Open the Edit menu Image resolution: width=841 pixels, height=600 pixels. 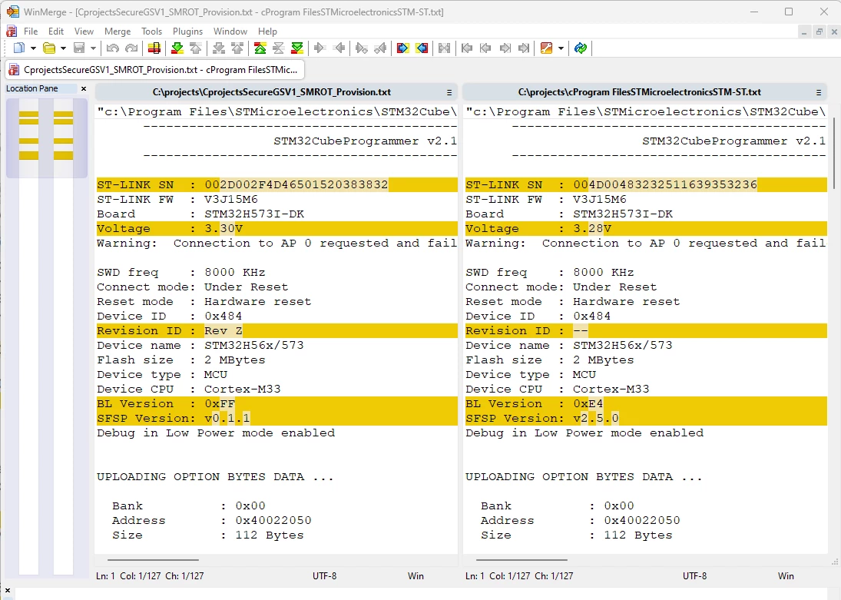56,31
